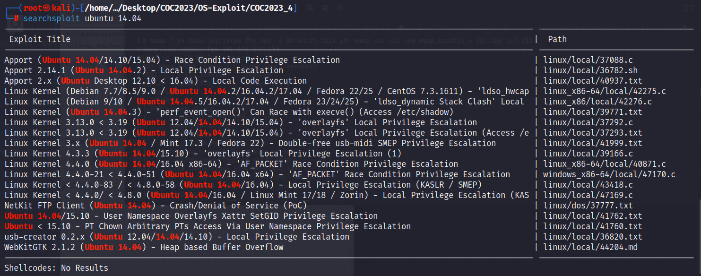The width and height of the screenshot is (701, 276).
Task: Select overlayfs title in the 37292.c row
Action: [241, 122]
